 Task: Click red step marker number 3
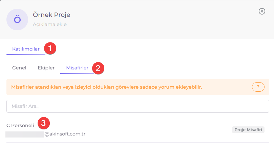pyautogui.click(x=43, y=123)
